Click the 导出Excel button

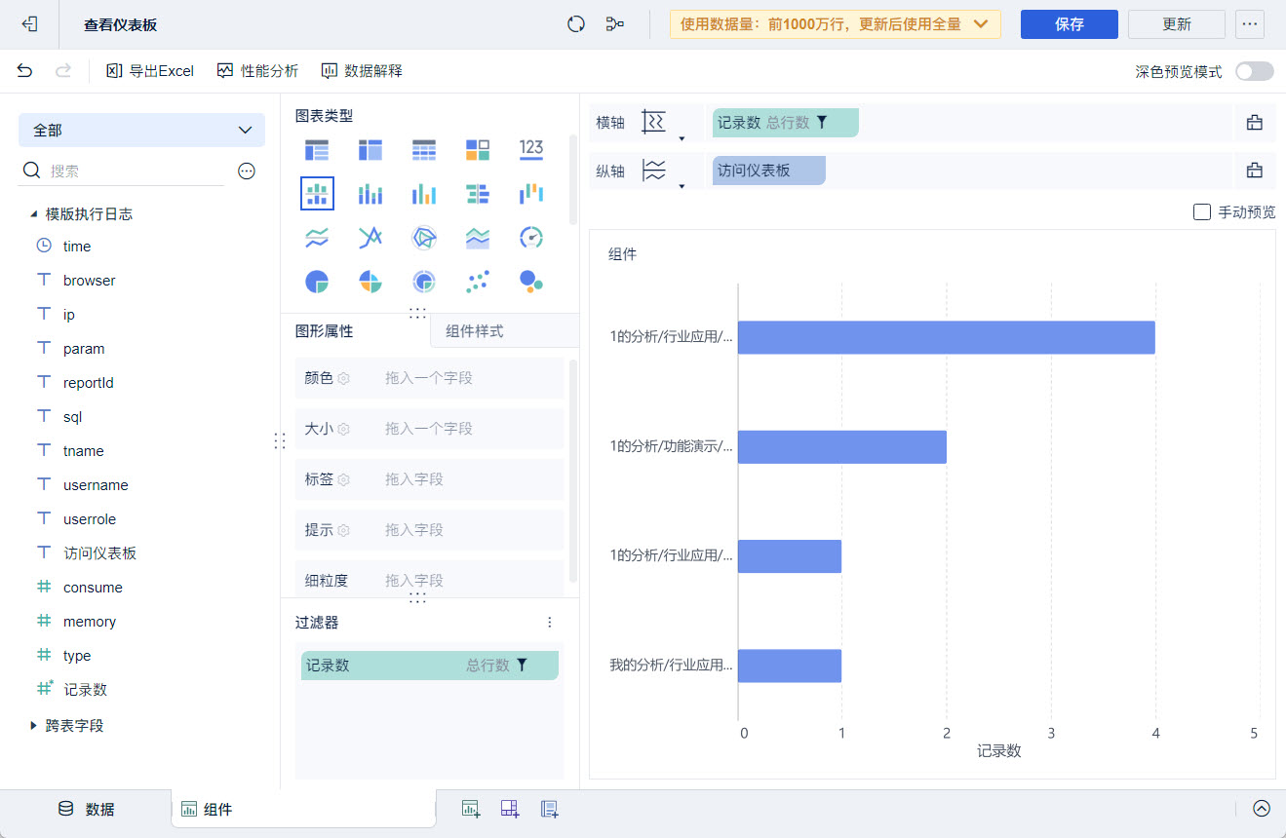(150, 71)
